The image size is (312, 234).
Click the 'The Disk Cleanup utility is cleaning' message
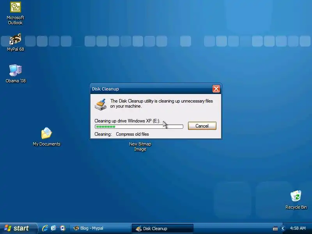pos(161,103)
